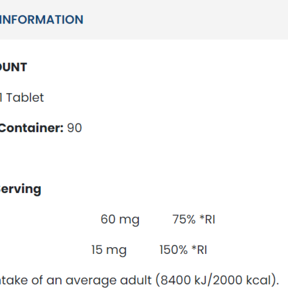Click the "15 mg" amount value

coord(109,250)
